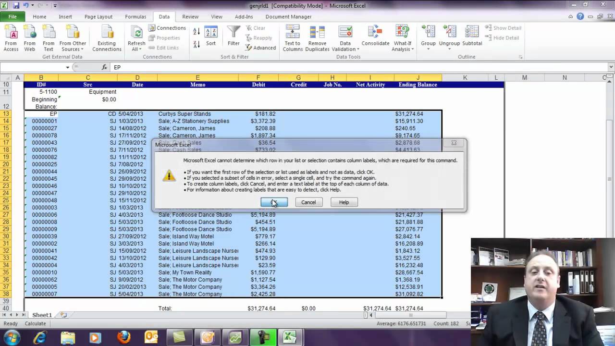Click the Ending Balance column header cell

coord(418,85)
